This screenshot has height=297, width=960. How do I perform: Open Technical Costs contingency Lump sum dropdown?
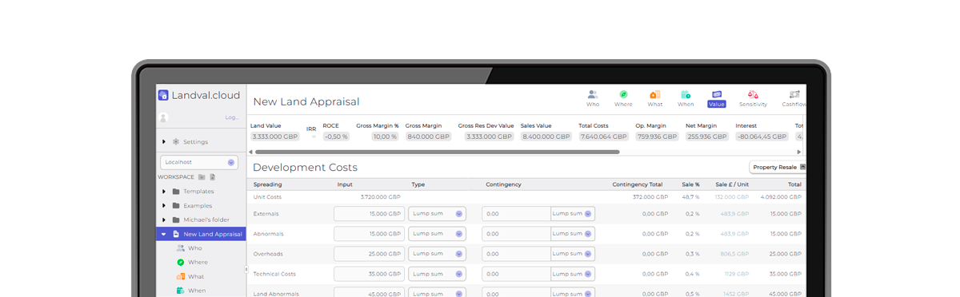point(573,274)
